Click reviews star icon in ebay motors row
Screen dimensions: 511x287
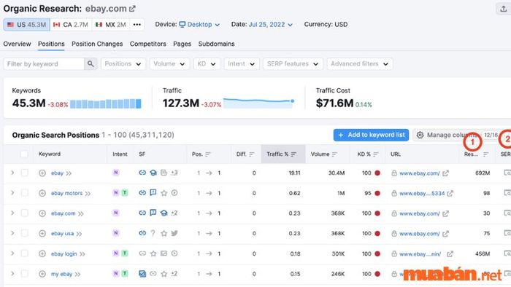pyautogui.click(x=164, y=193)
